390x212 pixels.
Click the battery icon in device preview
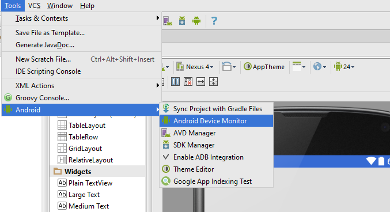click(381, 161)
